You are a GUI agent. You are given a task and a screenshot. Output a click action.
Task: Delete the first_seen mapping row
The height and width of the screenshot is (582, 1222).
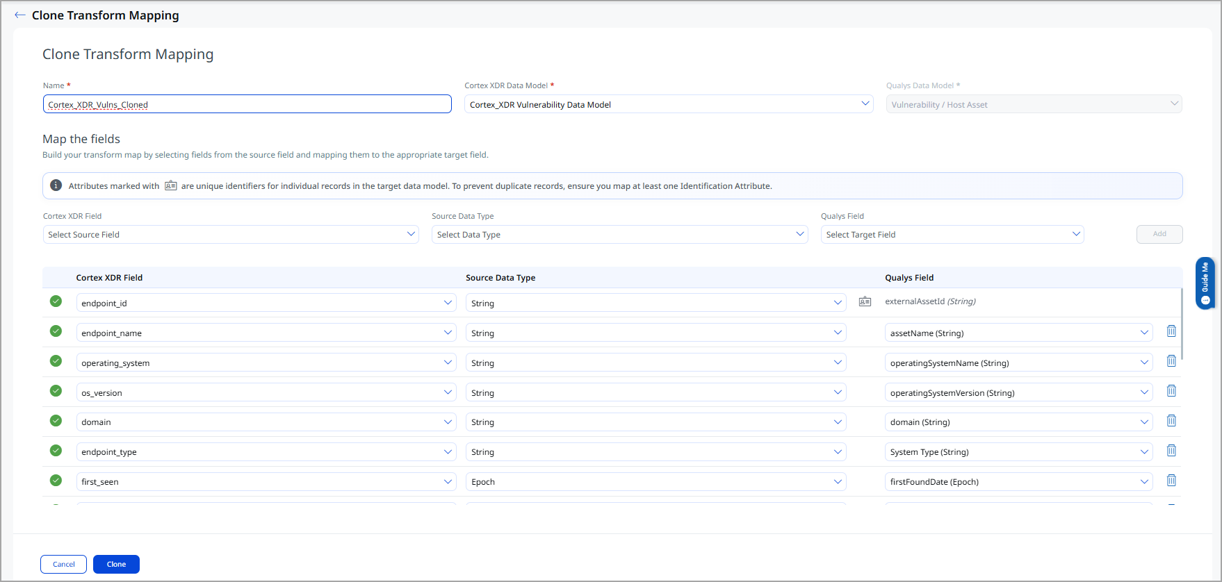point(1171,481)
